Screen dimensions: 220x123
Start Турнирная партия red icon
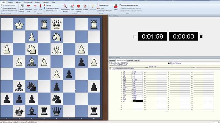pyautogui.click(x=79, y=6)
